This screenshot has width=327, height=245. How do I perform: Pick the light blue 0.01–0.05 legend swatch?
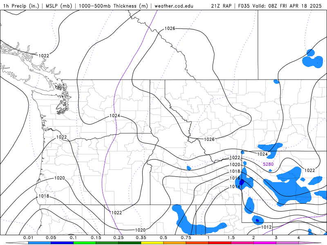[x=39, y=243]
